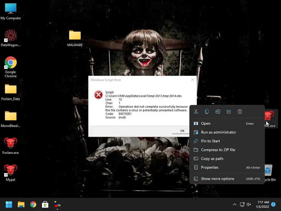281x211 pixels.
Task: Choose Run as administrator
Action: pos(227,132)
